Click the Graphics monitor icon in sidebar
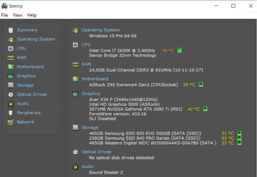Screen dimensions: 257x177 point(11,76)
